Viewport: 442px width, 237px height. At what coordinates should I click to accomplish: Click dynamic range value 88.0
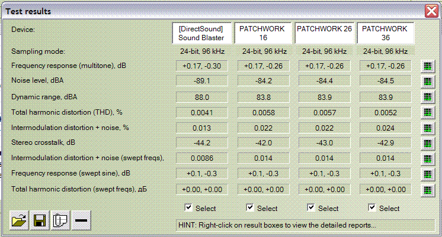tap(202, 98)
